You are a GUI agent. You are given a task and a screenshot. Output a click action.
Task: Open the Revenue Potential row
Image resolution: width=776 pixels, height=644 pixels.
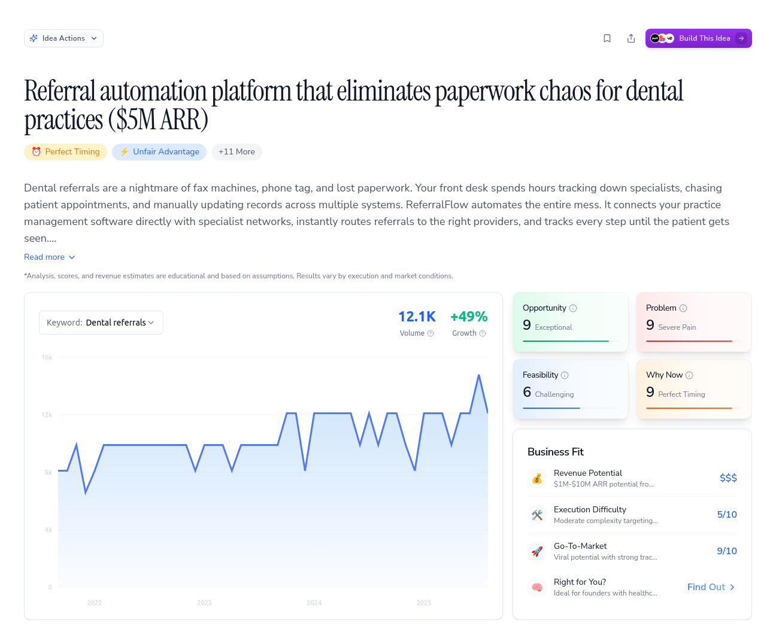(632, 478)
